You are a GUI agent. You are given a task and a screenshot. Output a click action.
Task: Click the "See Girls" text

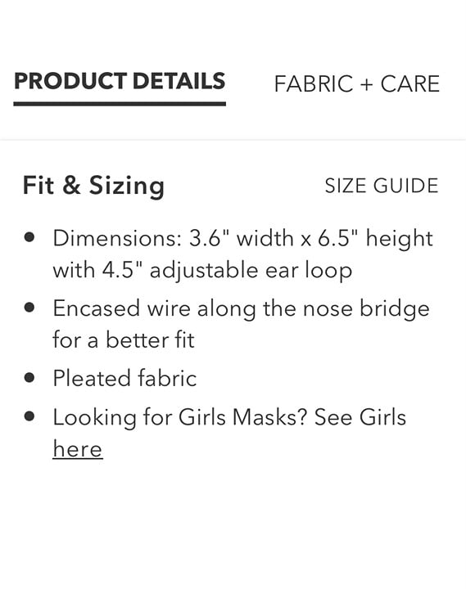360,417
